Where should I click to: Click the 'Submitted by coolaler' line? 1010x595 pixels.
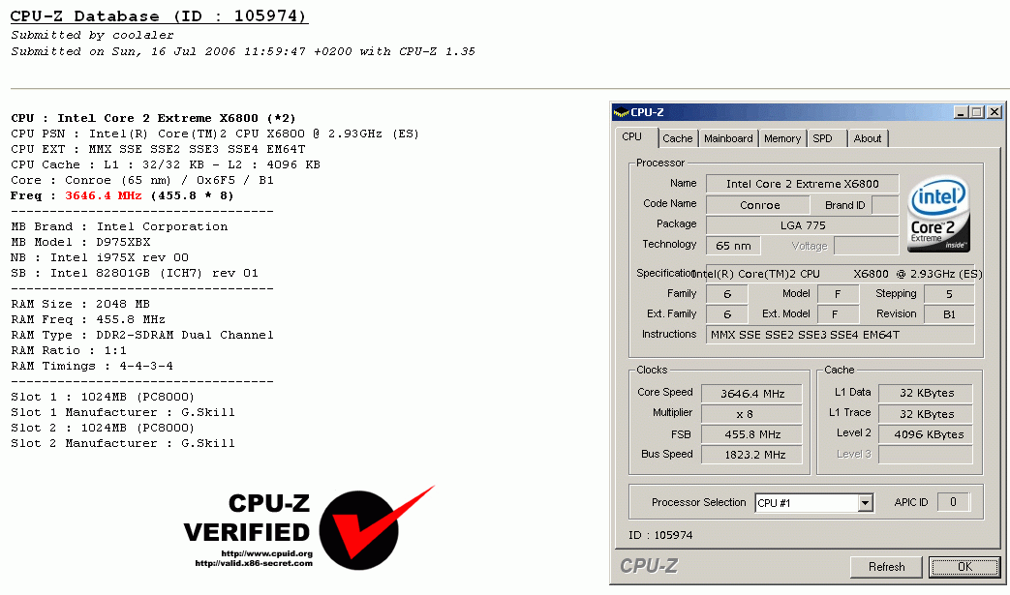(x=92, y=36)
